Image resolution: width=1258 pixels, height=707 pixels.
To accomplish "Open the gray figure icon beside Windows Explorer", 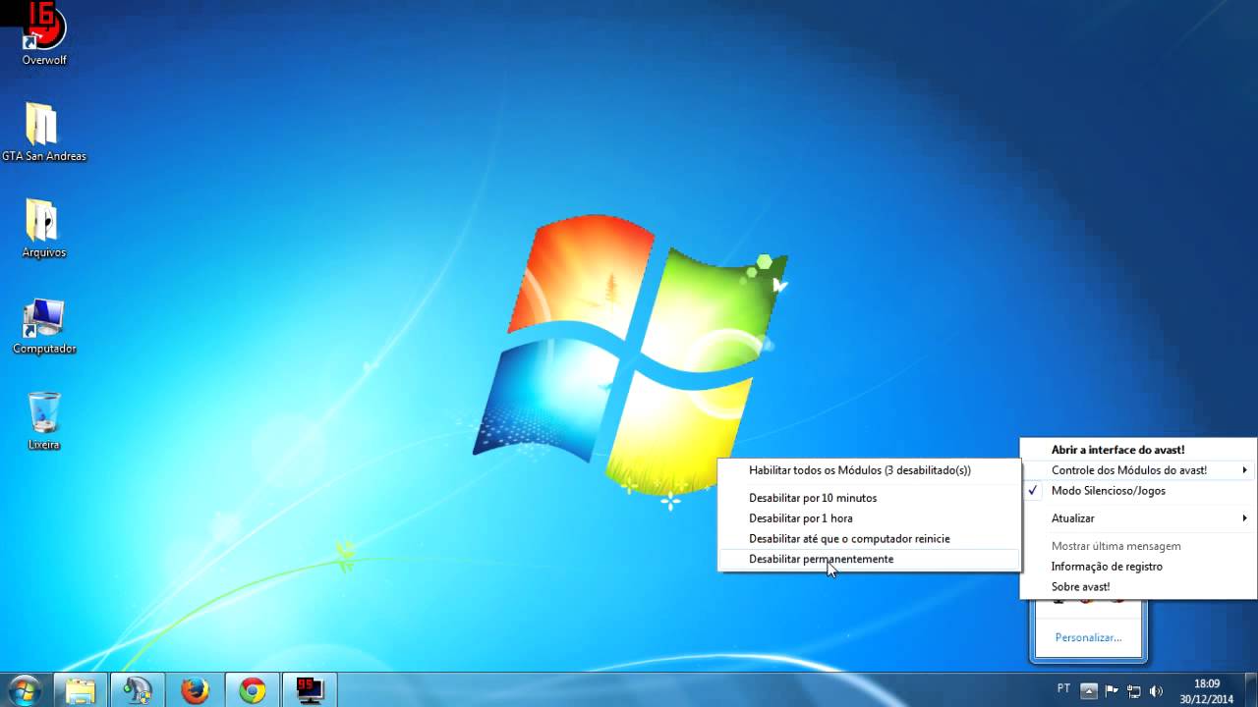I will (x=138, y=690).
